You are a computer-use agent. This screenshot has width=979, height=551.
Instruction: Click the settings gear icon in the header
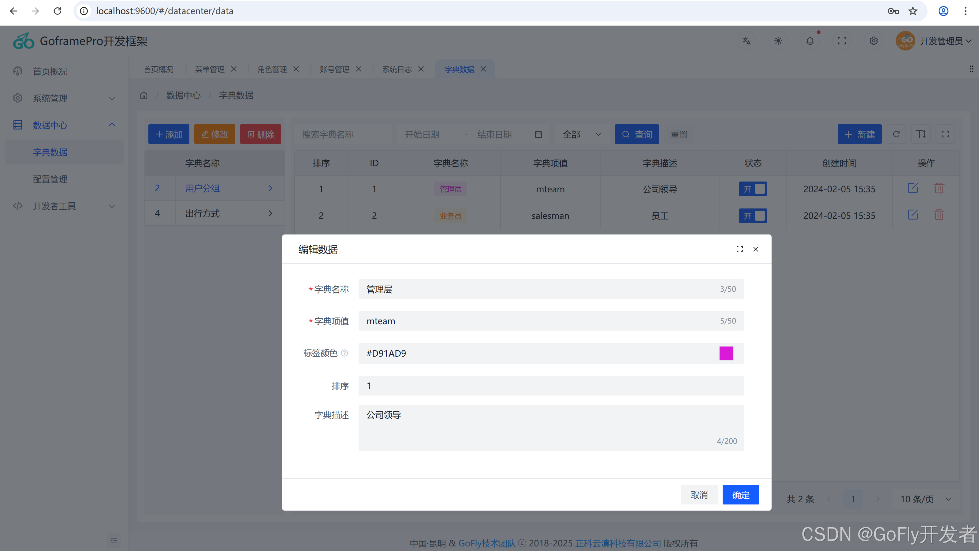[x=873, y=41]
